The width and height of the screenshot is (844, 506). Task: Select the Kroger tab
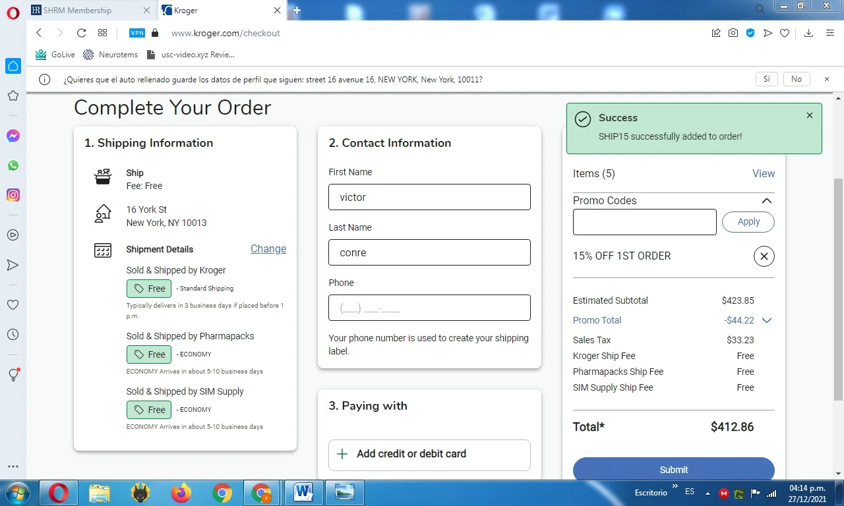tap(221, 10)
